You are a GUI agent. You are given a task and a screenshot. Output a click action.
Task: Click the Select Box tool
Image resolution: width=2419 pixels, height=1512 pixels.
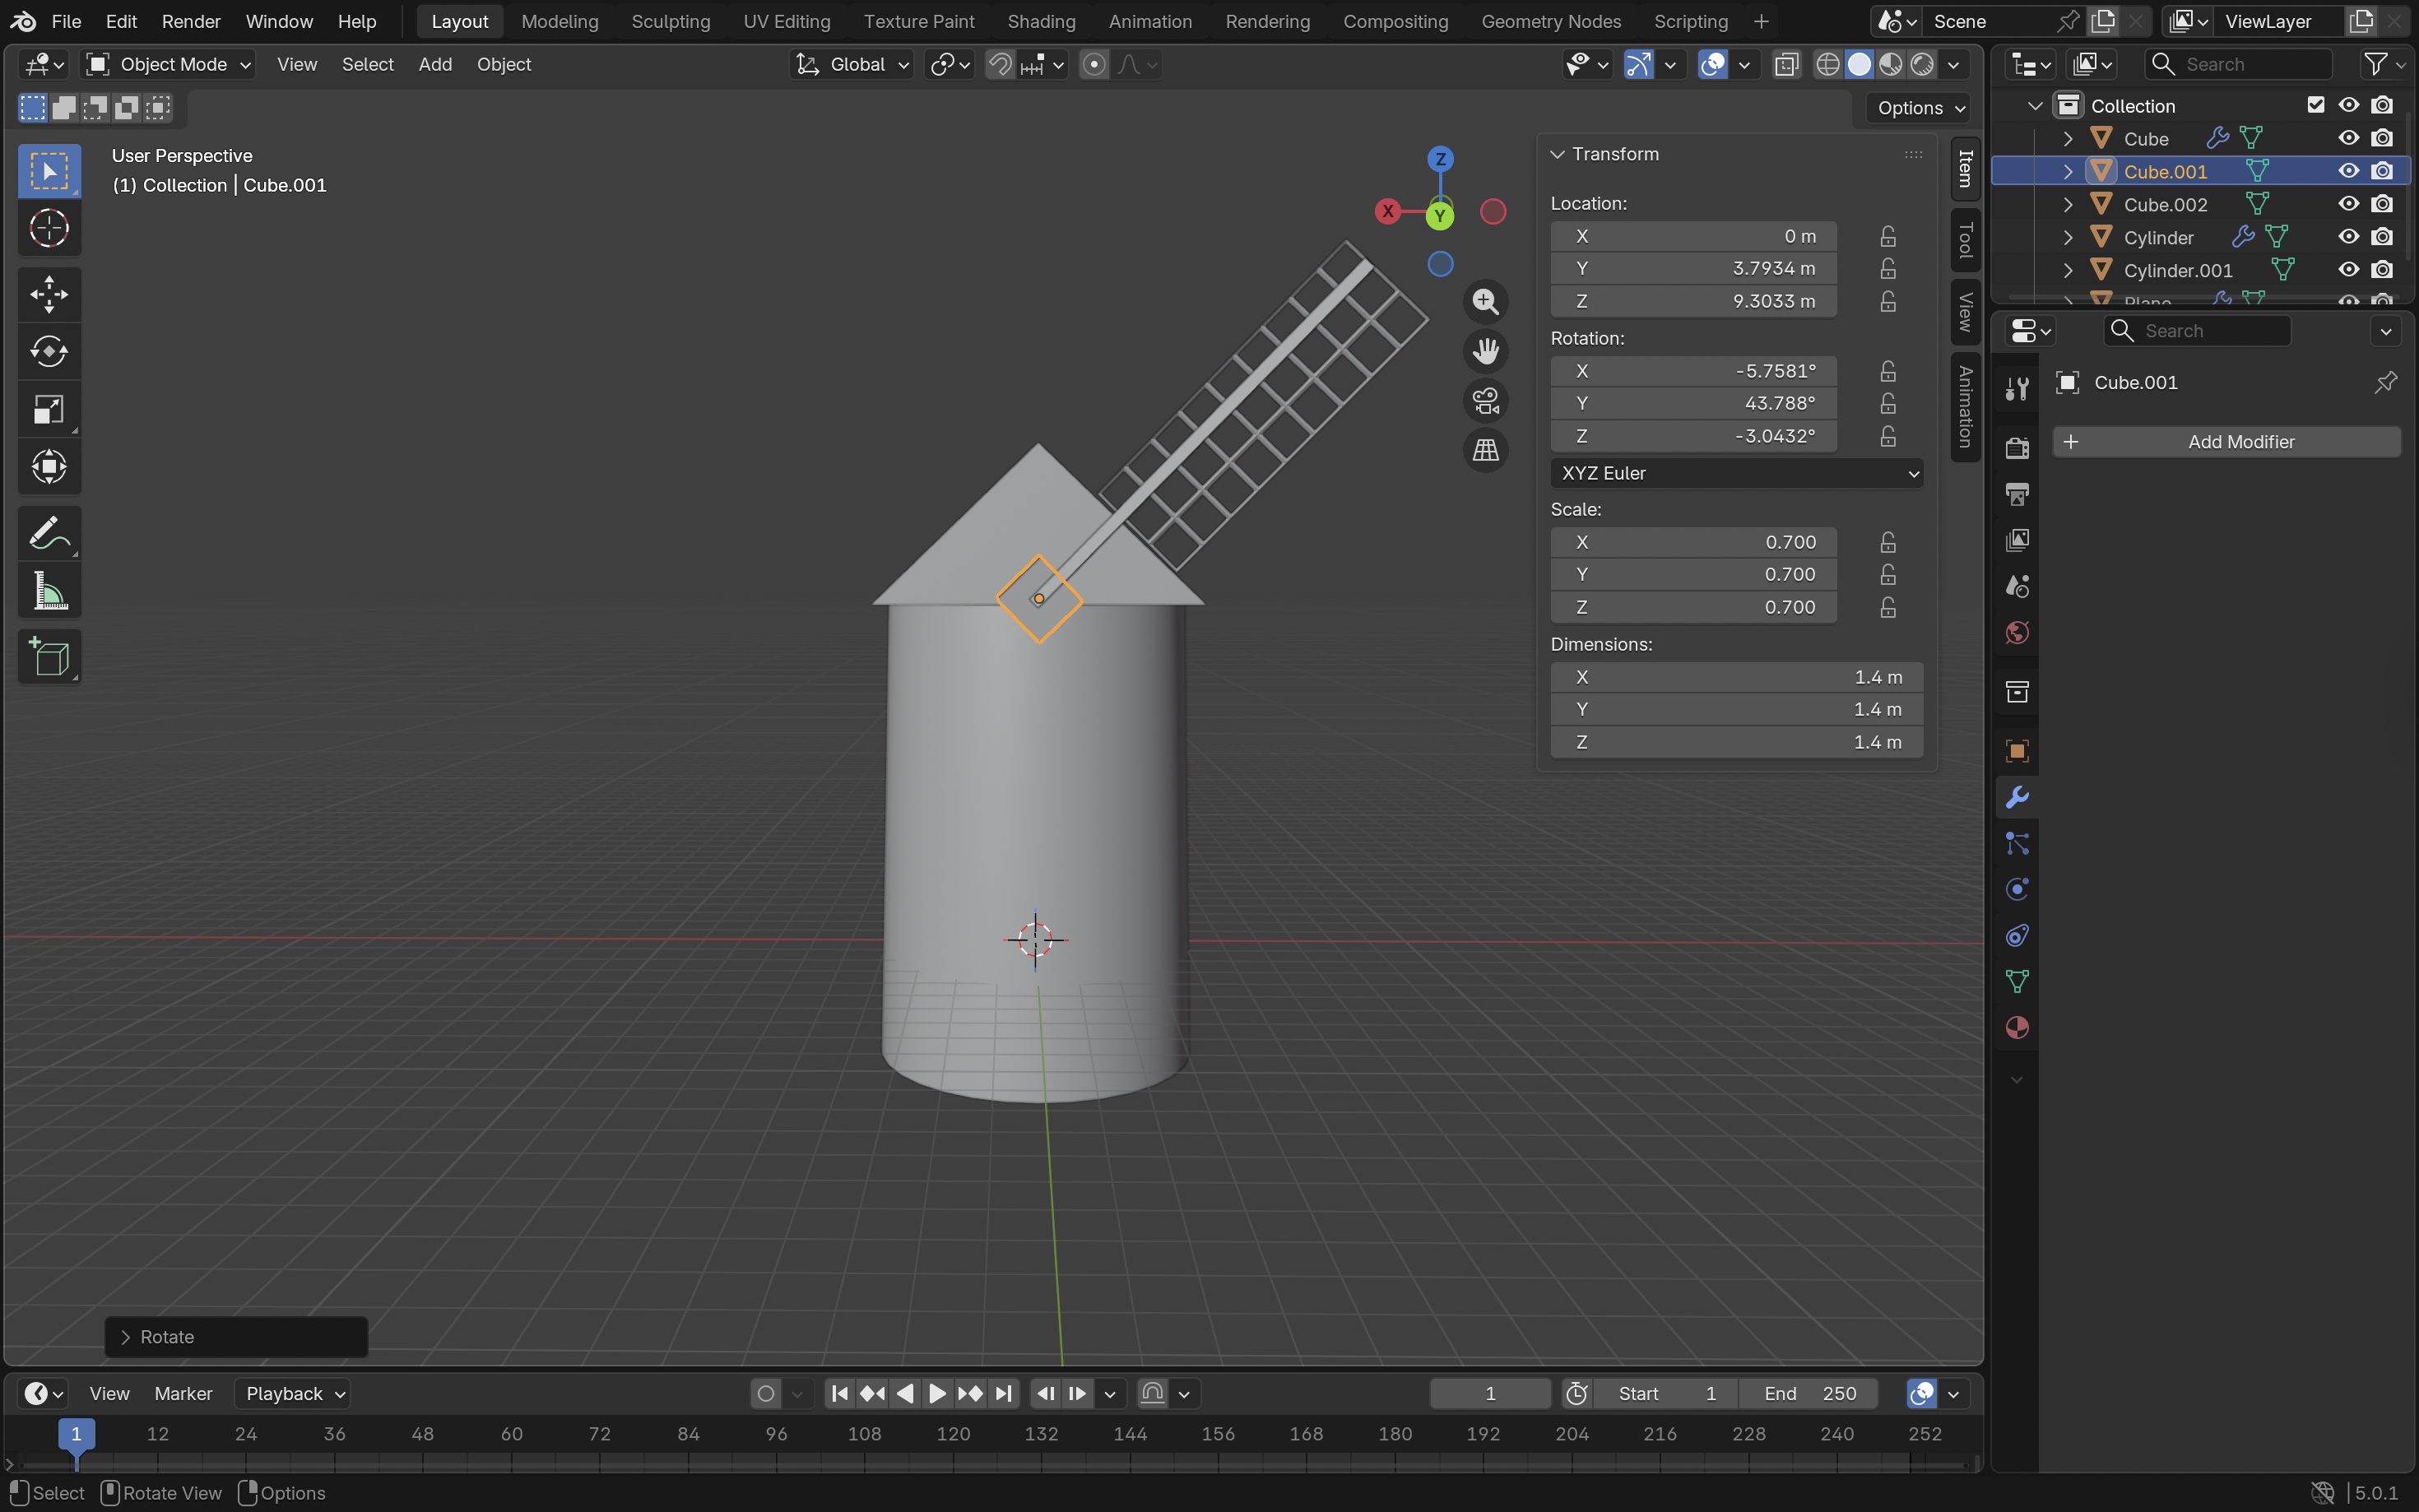[49, 171]
